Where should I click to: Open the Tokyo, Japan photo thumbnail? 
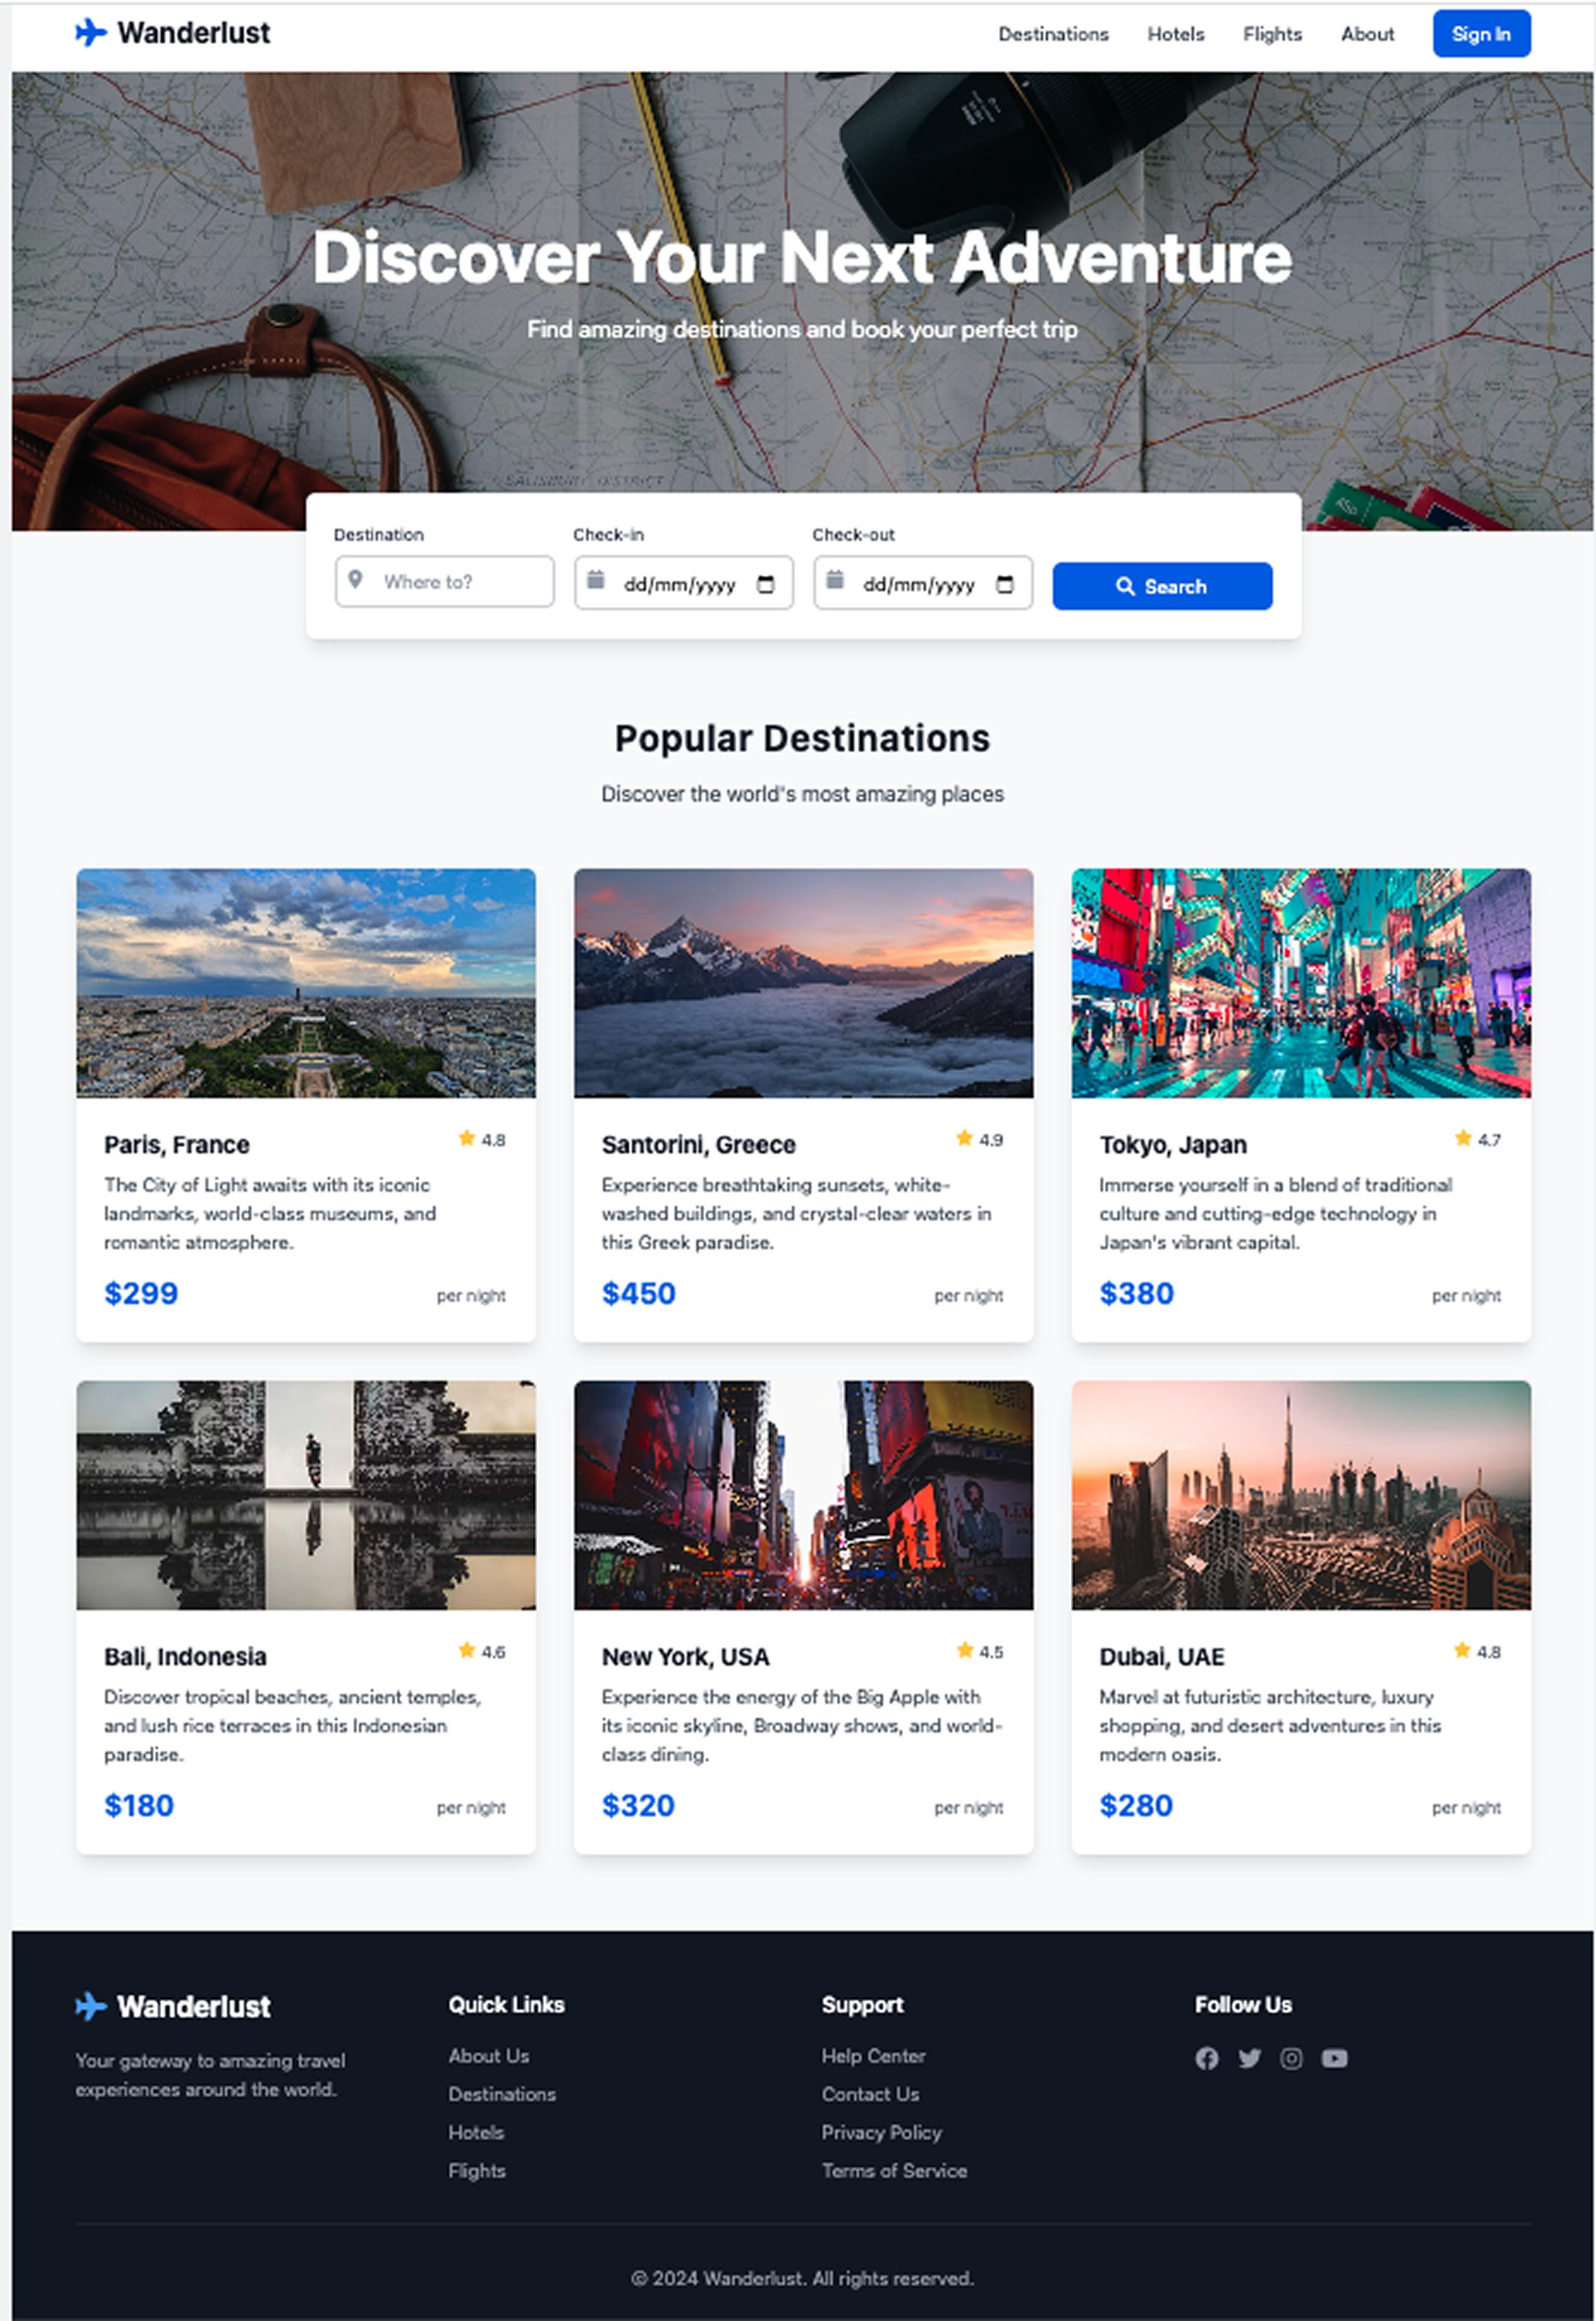coord(1300,983)
